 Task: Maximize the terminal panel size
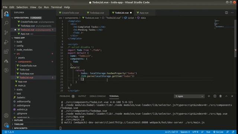pos(226,96)
